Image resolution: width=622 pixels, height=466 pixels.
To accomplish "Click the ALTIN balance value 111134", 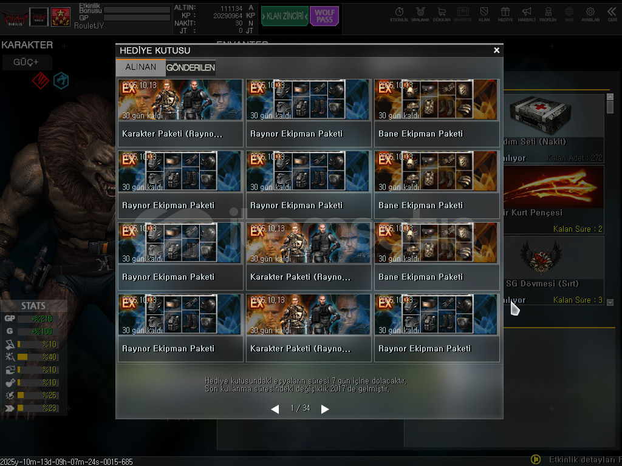I will coord(231,8).
